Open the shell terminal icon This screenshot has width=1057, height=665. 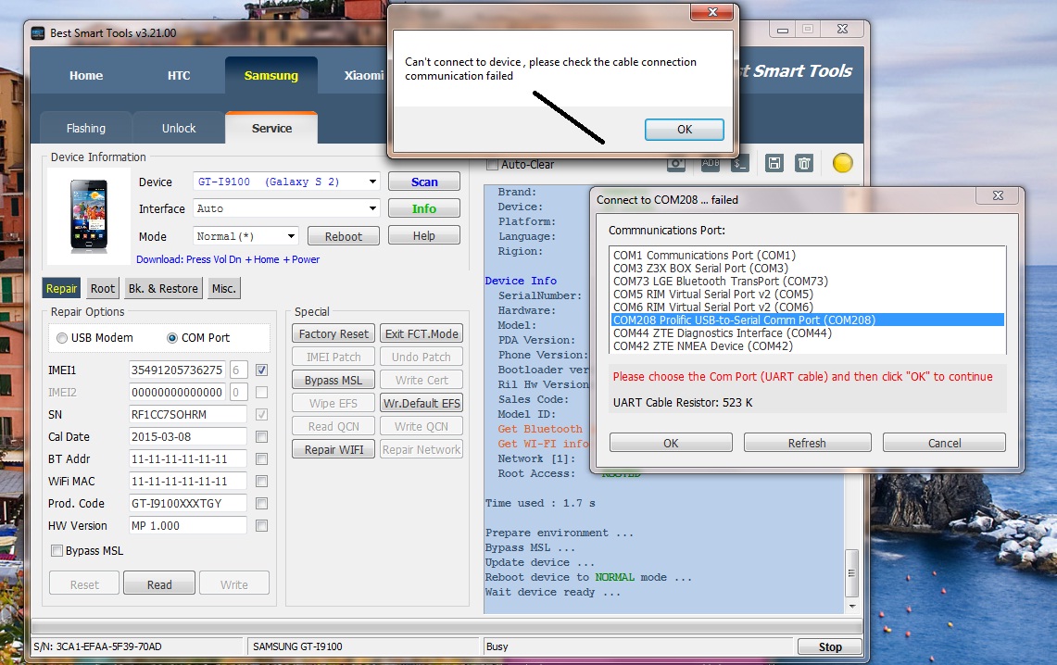click(740, 164)
